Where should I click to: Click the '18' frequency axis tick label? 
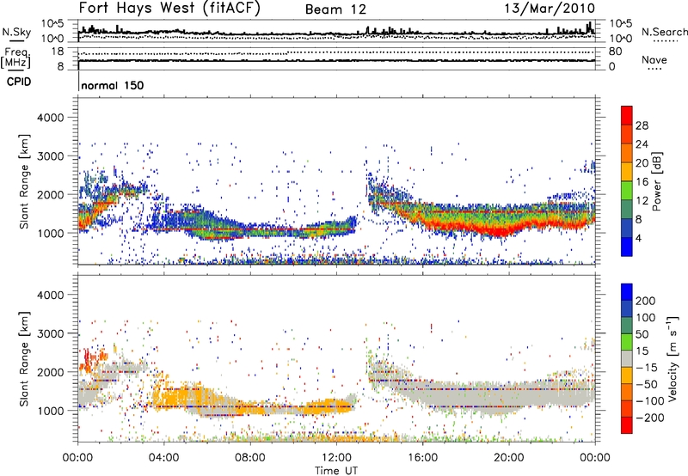pos(58,52)
